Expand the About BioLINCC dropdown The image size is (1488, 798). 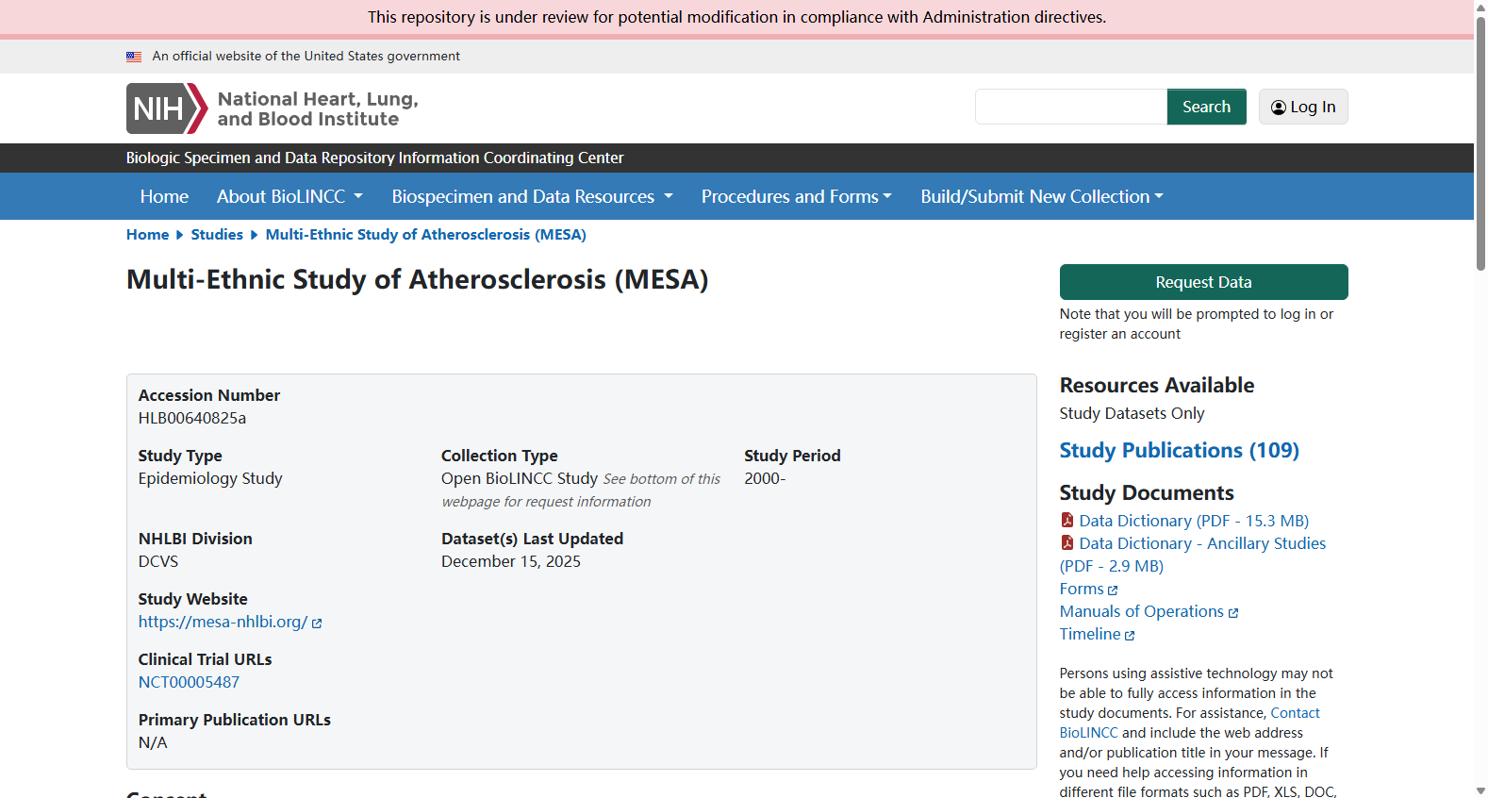click(x=289, y=196)
